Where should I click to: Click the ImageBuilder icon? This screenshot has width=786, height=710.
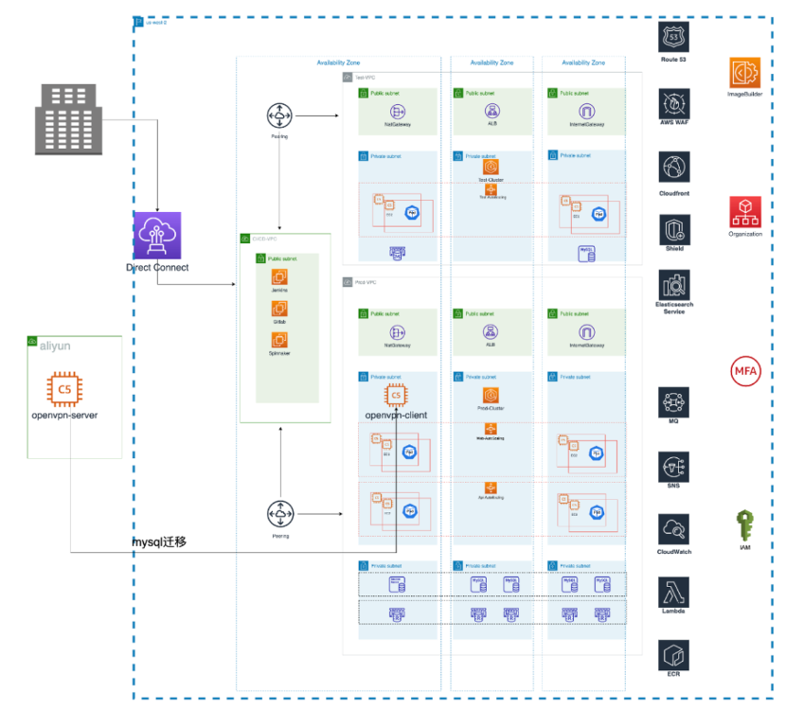[x=745, y=73]
